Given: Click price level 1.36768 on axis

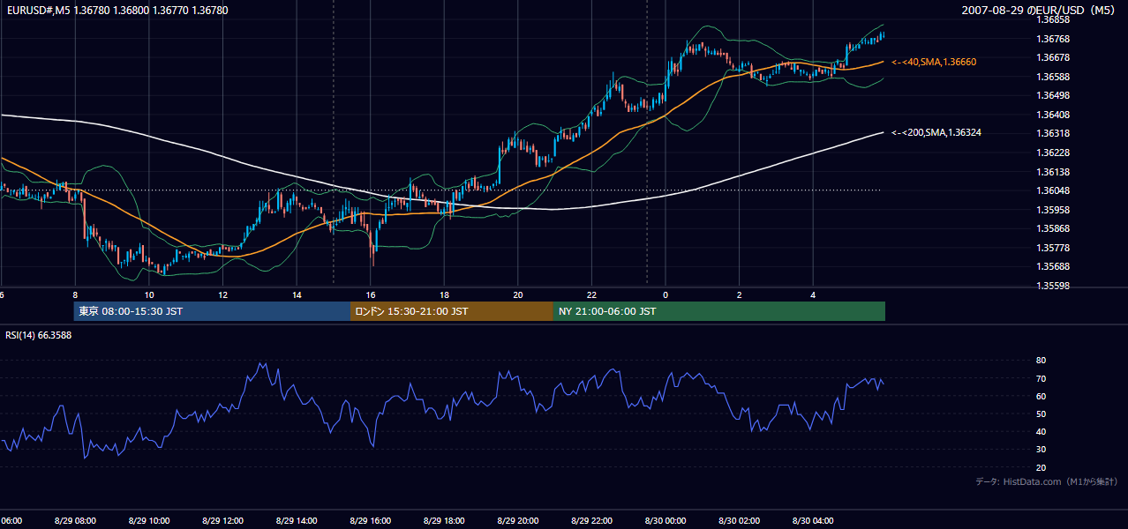Looking at the screenshot, I should [x=1051, y=39].
